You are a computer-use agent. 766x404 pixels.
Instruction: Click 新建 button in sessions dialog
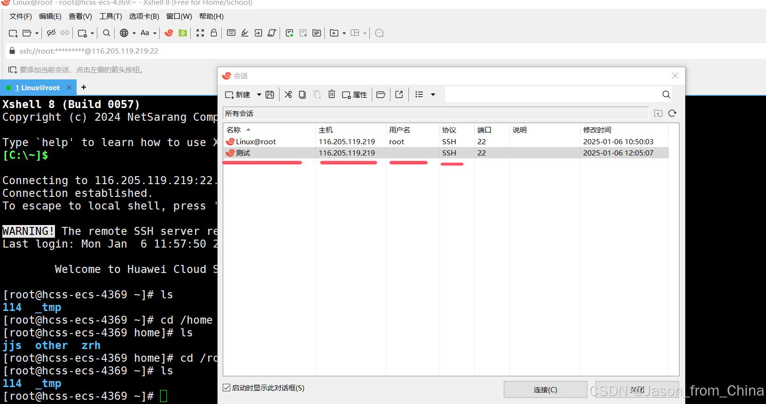point(237,94)
